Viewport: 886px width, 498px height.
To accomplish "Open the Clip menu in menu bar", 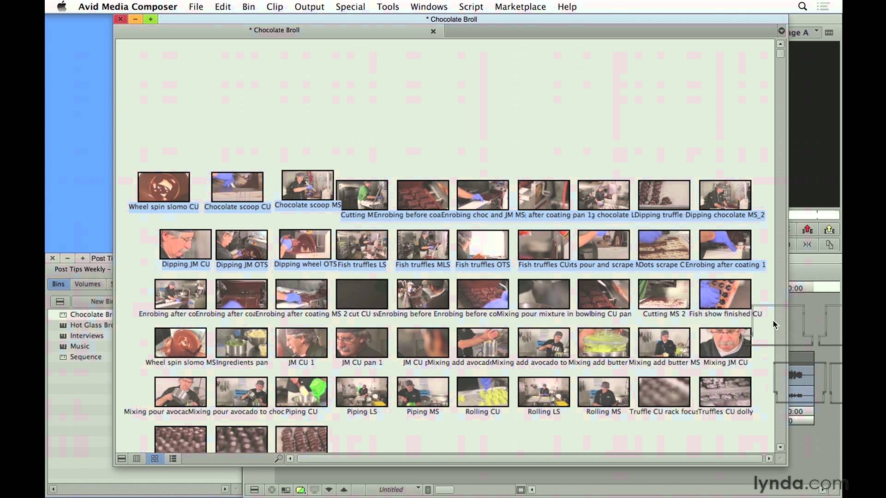I will tap(275, 7).
